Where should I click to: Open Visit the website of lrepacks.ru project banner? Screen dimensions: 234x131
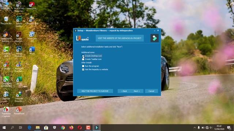point(120,38)
